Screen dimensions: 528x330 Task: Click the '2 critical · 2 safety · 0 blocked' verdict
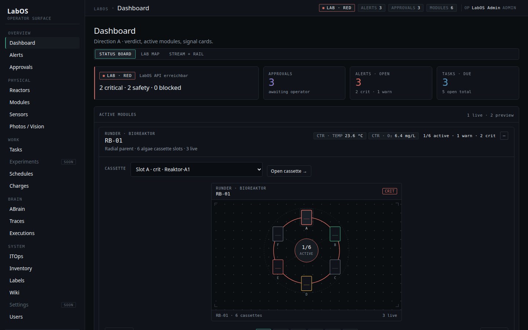point(140,88)
